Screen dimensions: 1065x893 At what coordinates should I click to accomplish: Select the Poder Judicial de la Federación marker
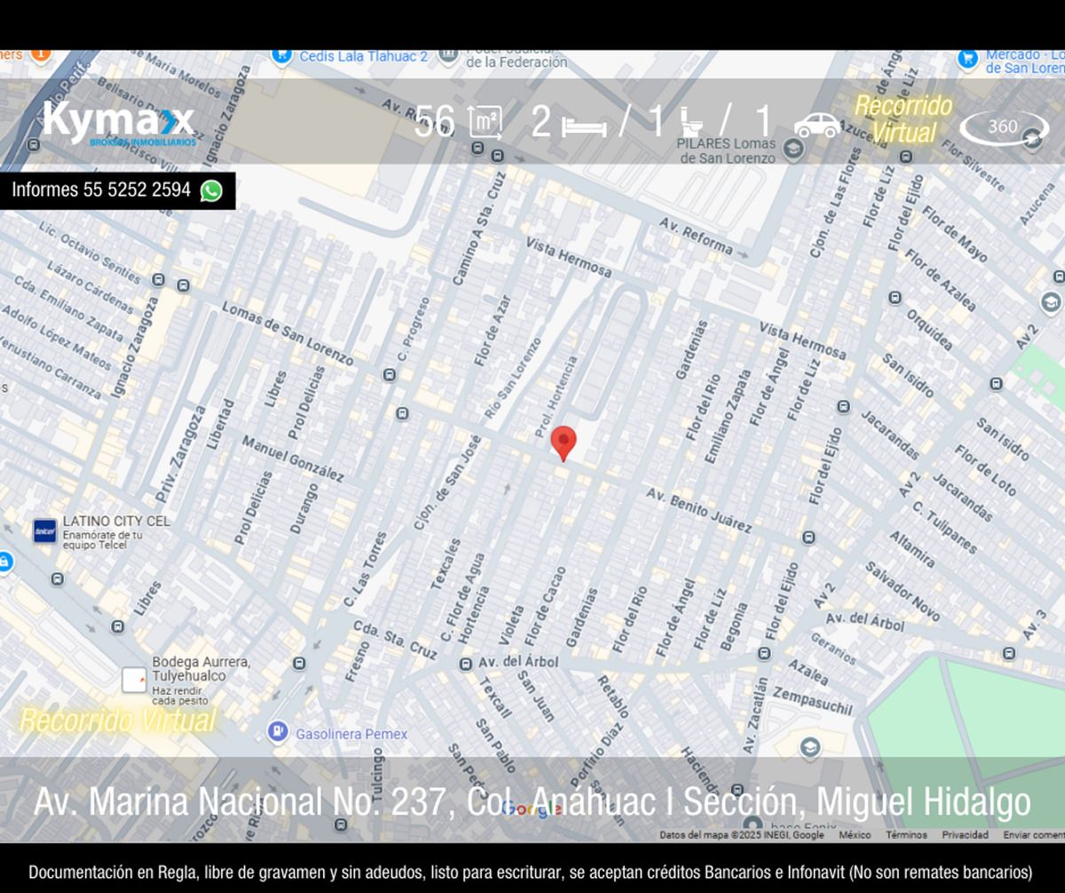click(x=448, y=56)
